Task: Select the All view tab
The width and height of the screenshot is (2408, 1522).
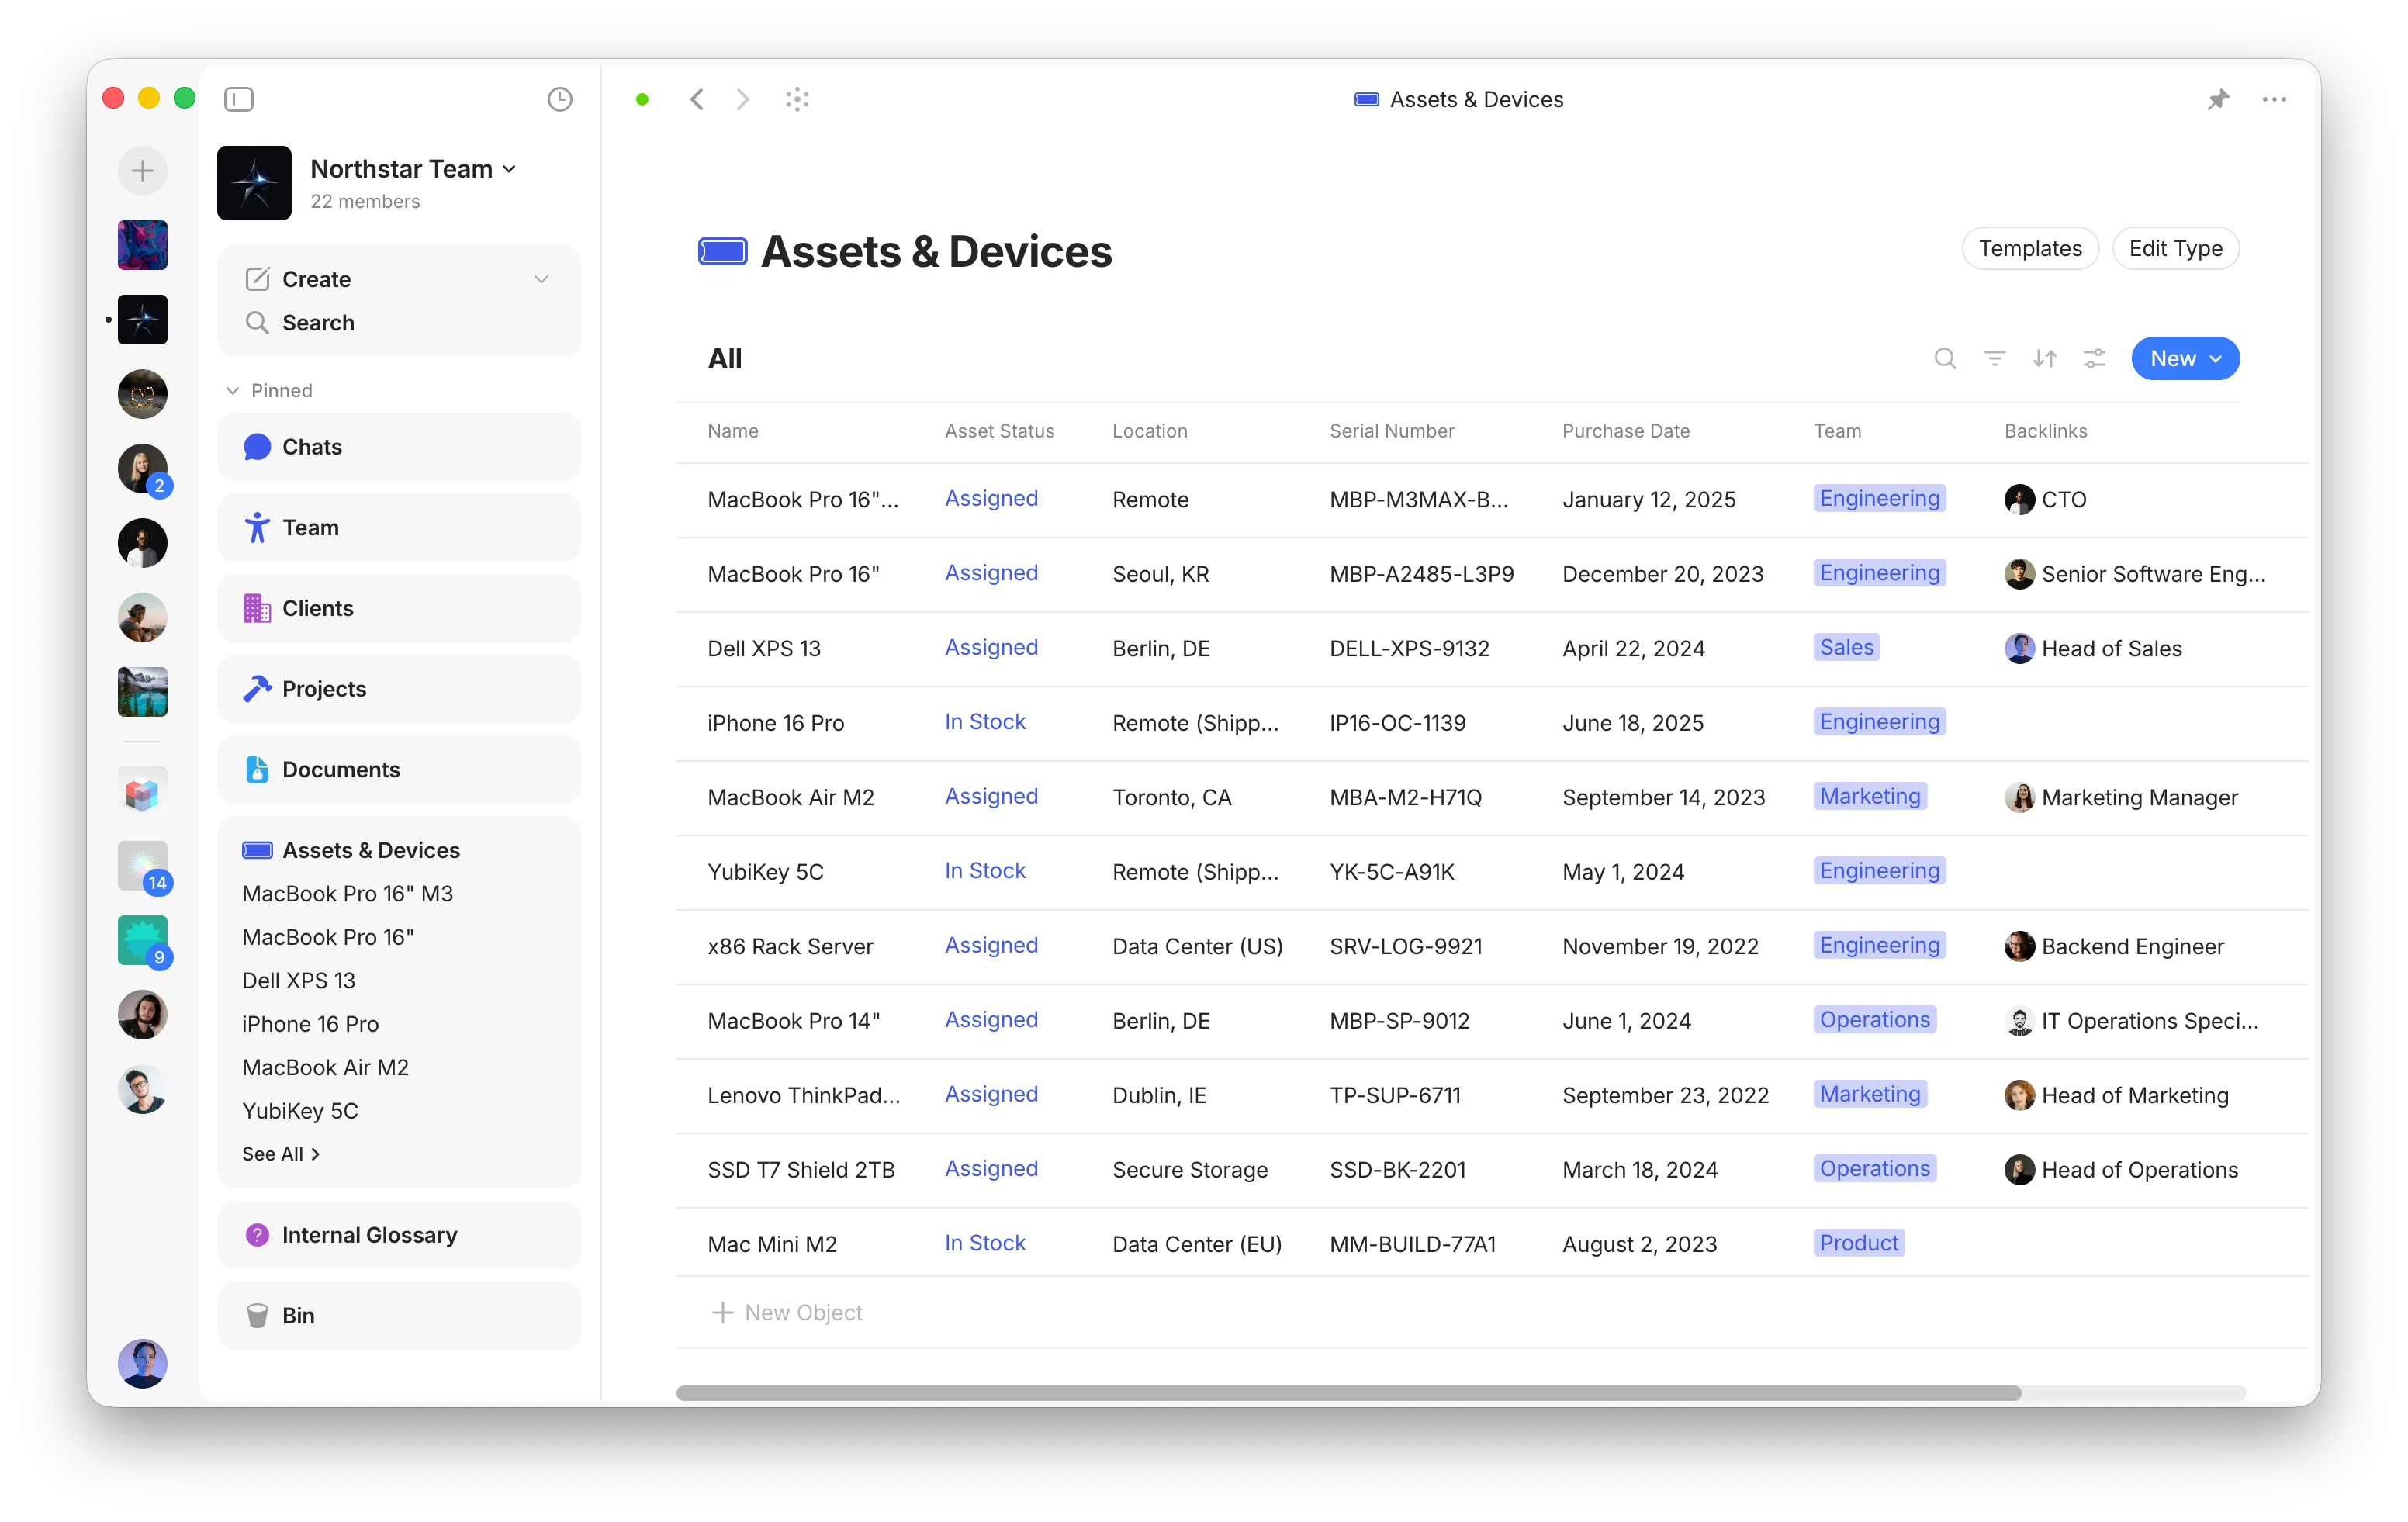Action: click(x=724, y=358)
